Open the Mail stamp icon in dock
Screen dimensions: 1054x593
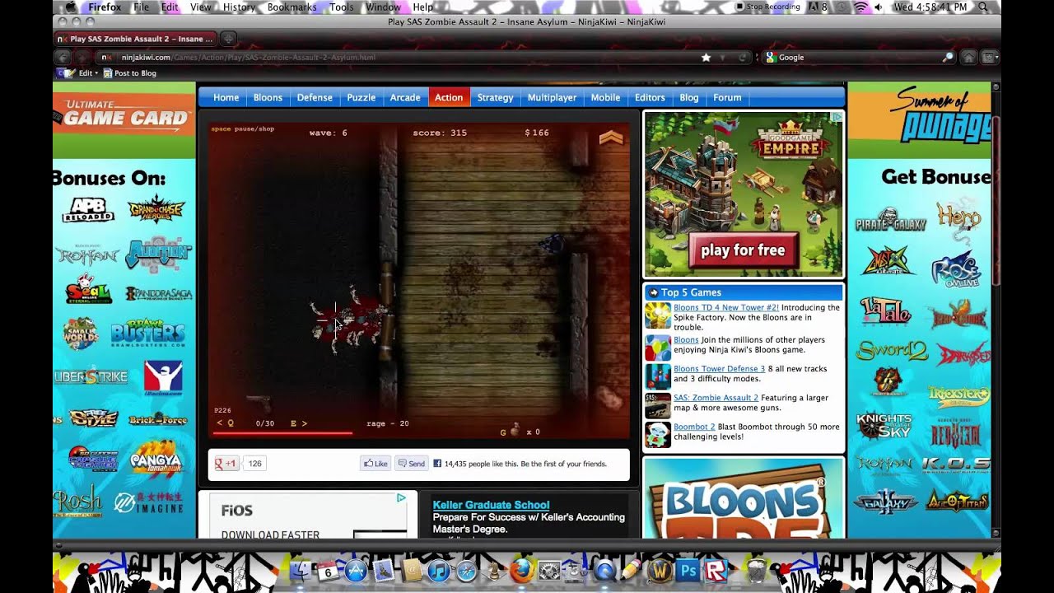pyautogui.click(x=384, y=570)
